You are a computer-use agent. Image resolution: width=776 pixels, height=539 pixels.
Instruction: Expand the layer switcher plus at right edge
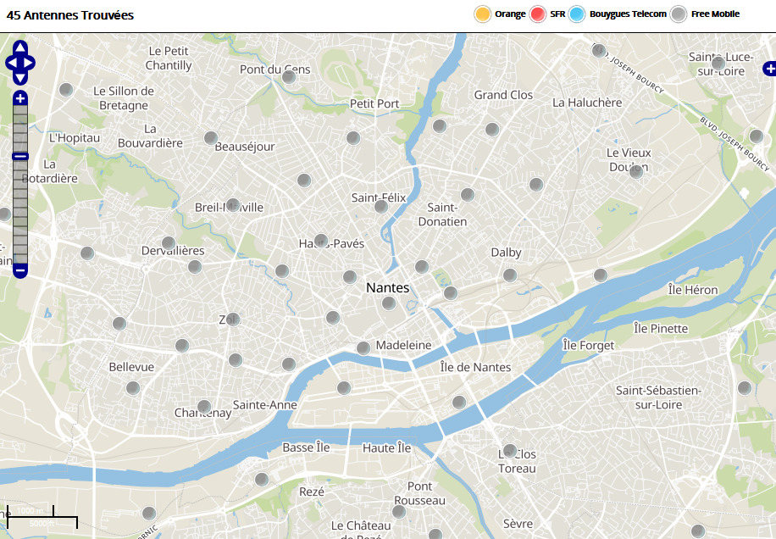point(769,68)
